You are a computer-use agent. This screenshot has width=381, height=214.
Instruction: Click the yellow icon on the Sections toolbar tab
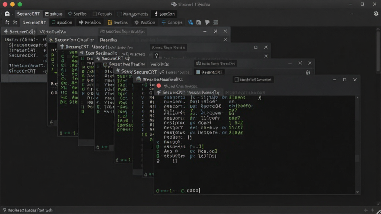pos(110,22)
